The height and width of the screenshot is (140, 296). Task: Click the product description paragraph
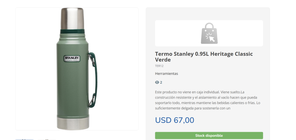(208, 100)
